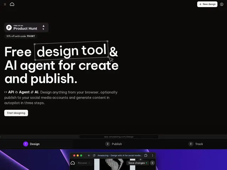Open the three-dot menu in preview browser
This screenshot has width=227, height=170.
(x=153, y=155)
